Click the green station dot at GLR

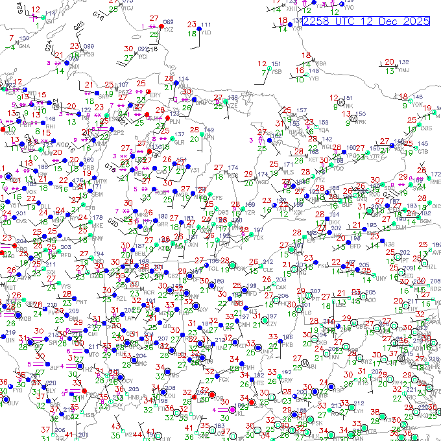pyautogui.click(x=173, y=139)
